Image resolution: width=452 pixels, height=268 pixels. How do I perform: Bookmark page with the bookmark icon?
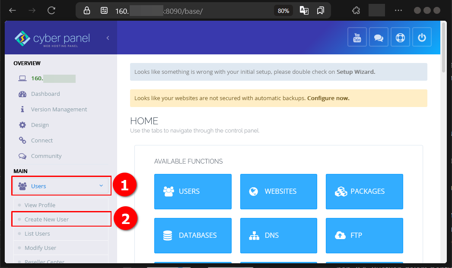click(320, 11)
